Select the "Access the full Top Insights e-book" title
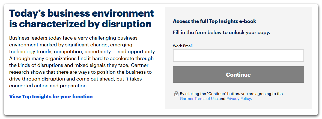Screen dimensions: 322x119 pyautogui.click(x=214, y=21)
